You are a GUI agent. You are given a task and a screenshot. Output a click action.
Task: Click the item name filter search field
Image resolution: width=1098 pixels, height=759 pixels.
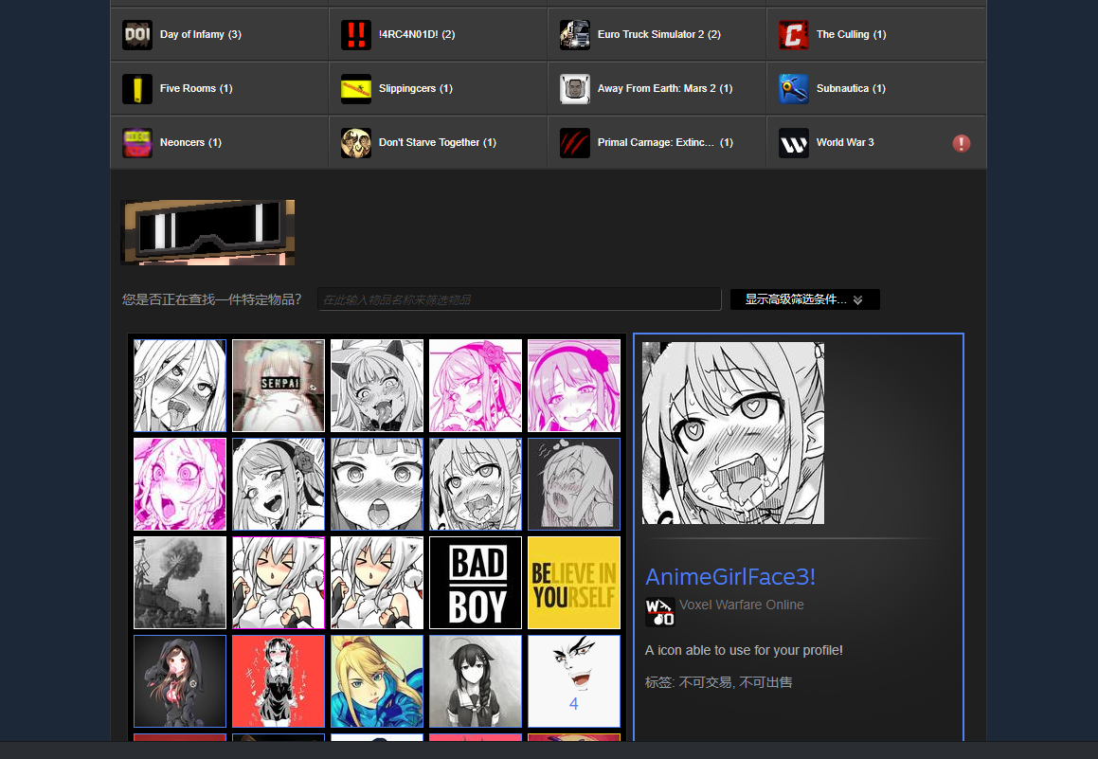(519, 299)
